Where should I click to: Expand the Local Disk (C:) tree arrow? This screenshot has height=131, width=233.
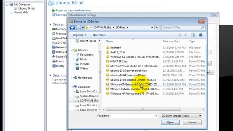74,91
